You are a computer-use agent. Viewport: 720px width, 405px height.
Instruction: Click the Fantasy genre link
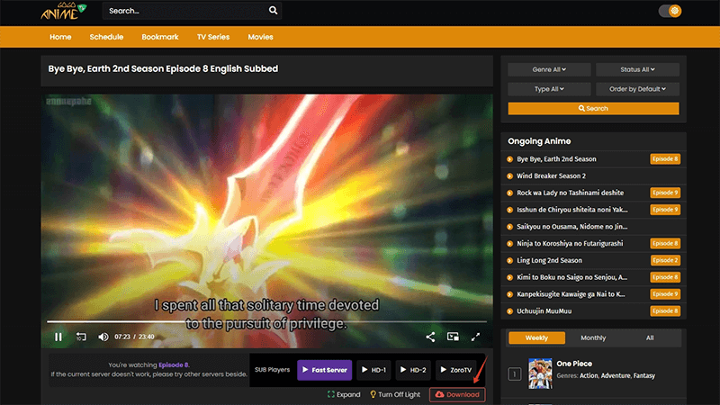point(644,375)
